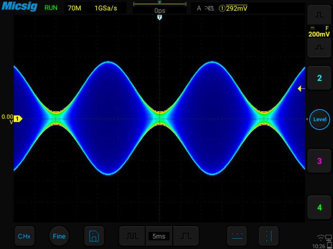Decrease timebase with multi-pulse icon
Viewport: 333px width, 249px height.
[132, 236]
